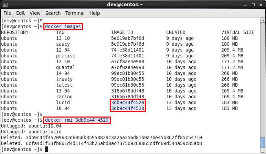
Task: Close the dev@centos terminal window
Action: pos(261,5)
